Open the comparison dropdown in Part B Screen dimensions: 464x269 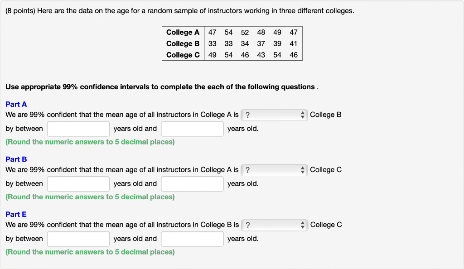pyautogui.click(x=274, y=170)
